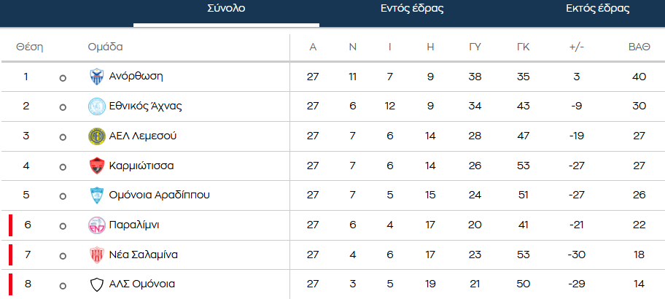665x299 pixels.
Task: Click the circle indicator beside Ανόρθωση
Action: pyautogui.click(x=63, y=78)
